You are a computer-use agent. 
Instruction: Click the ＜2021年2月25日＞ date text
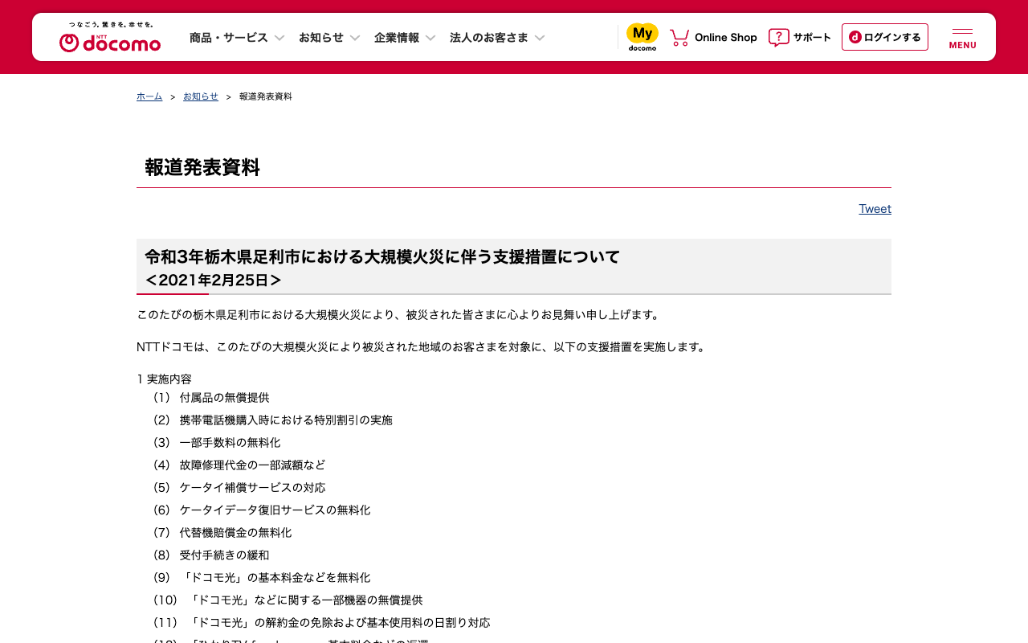pyautogui.click(x=214, y=280)
